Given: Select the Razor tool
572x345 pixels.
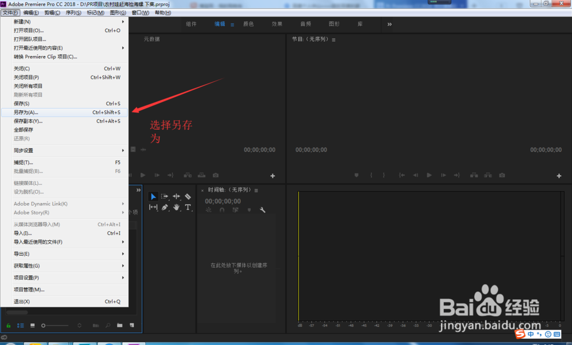Looking at the screenshot, I should tap(188, 196).
